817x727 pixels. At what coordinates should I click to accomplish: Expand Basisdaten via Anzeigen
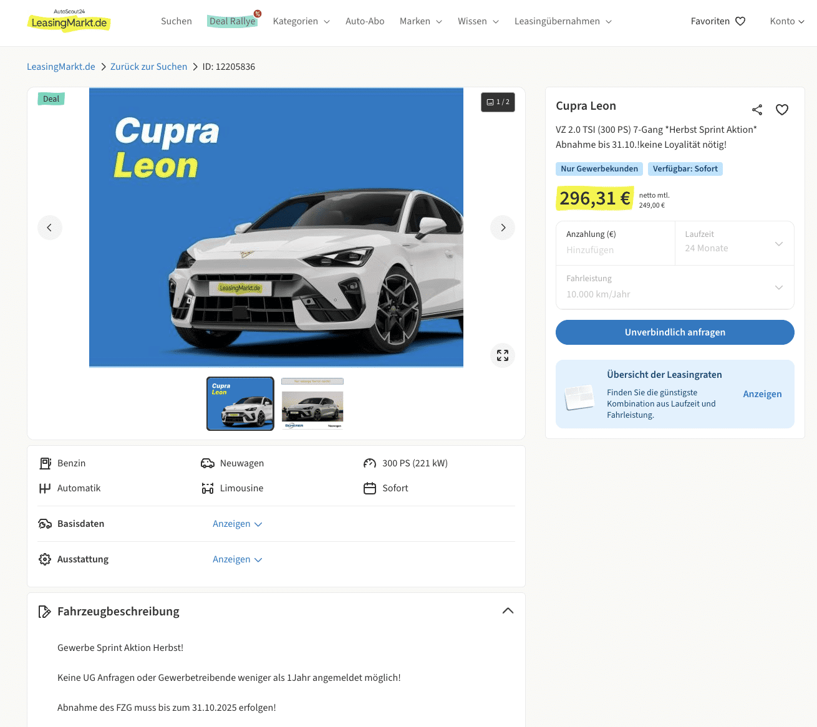click(238, 524)
